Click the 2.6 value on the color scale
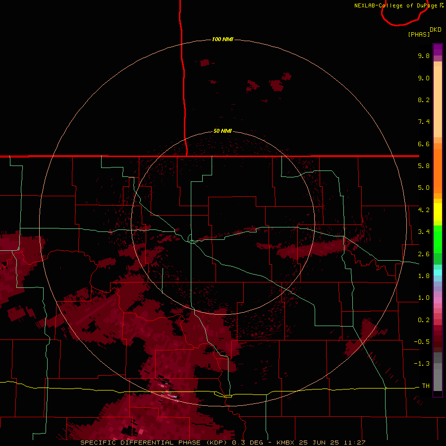 point(424,254)
